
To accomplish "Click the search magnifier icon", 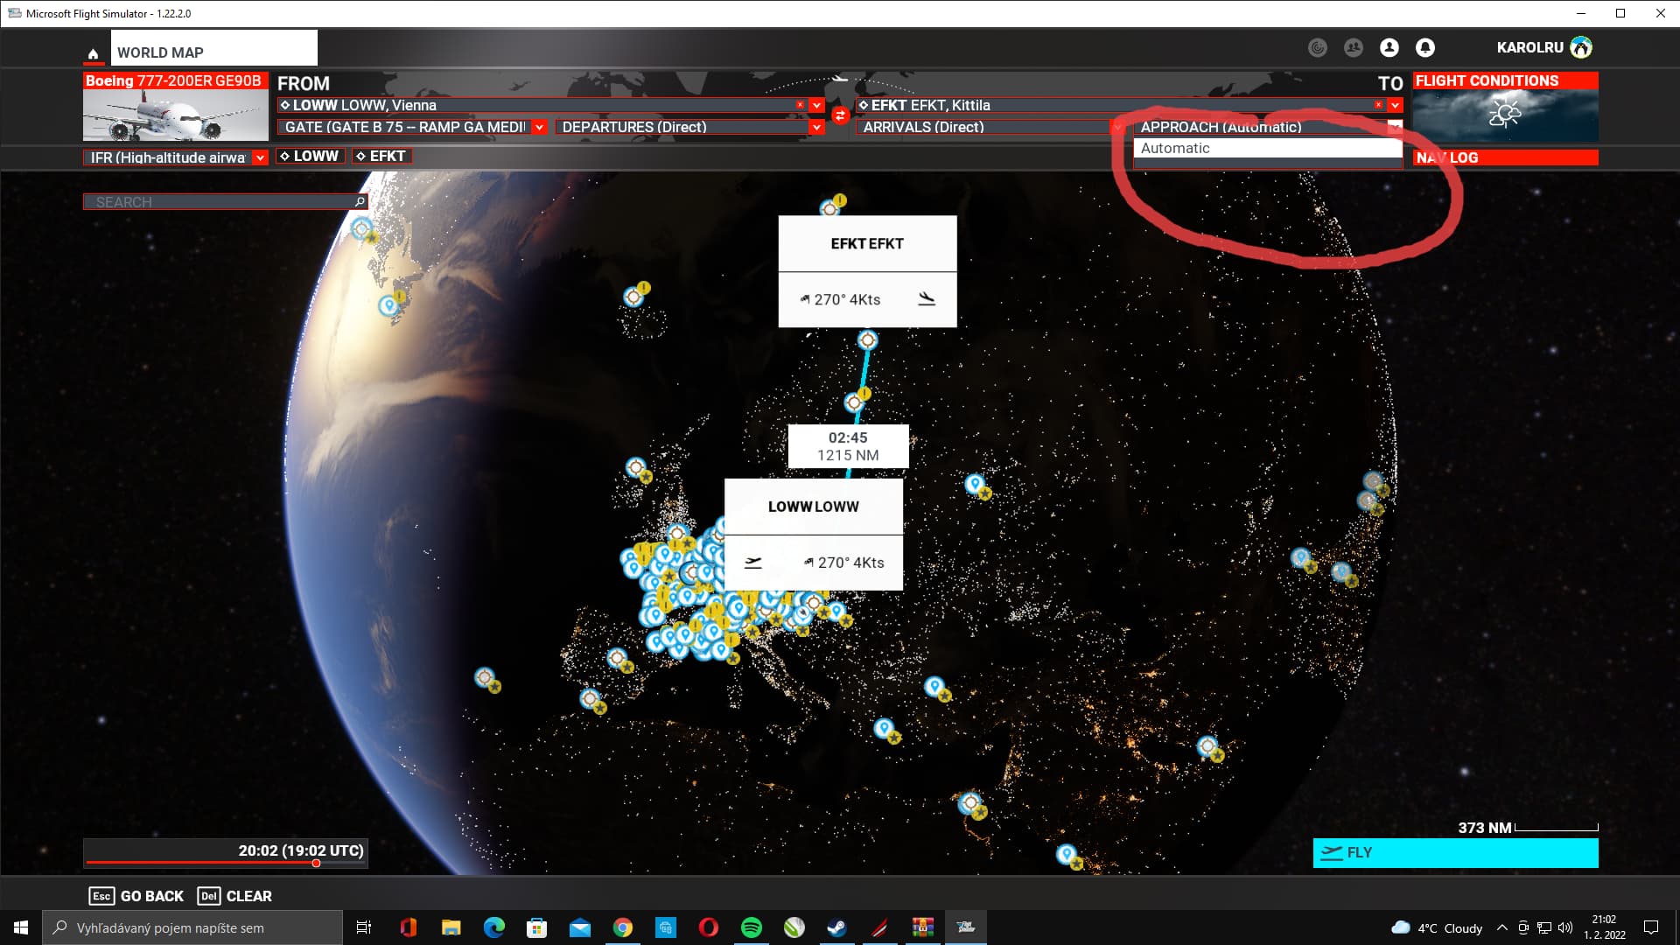I will 360,202.
